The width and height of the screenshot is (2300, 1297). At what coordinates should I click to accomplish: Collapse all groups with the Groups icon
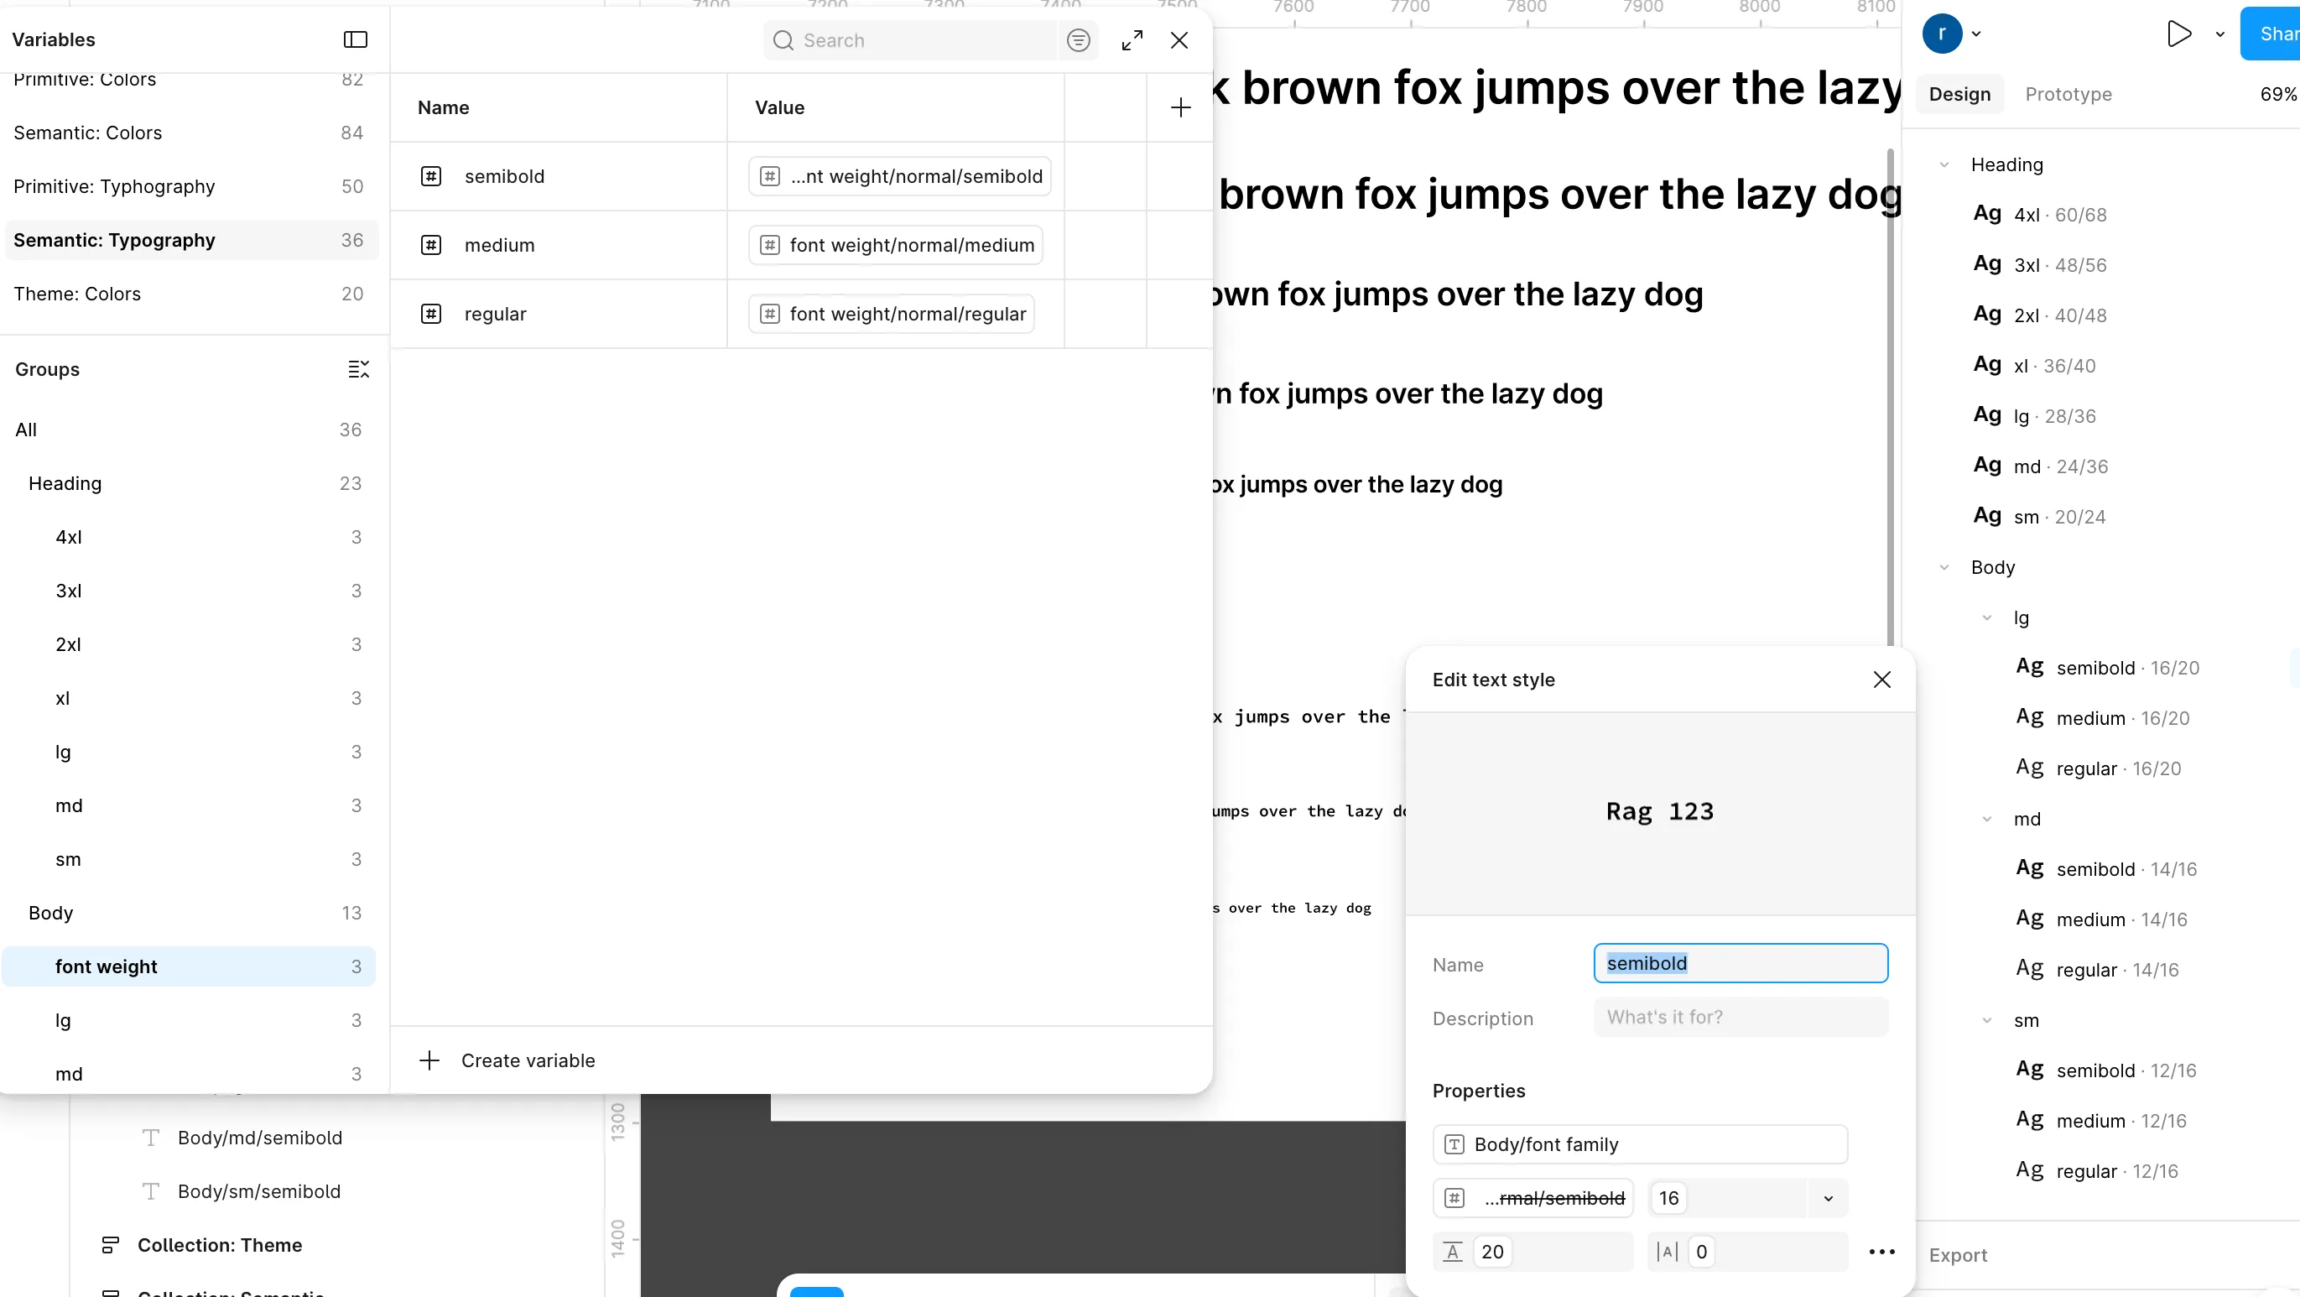click(358, 369)
